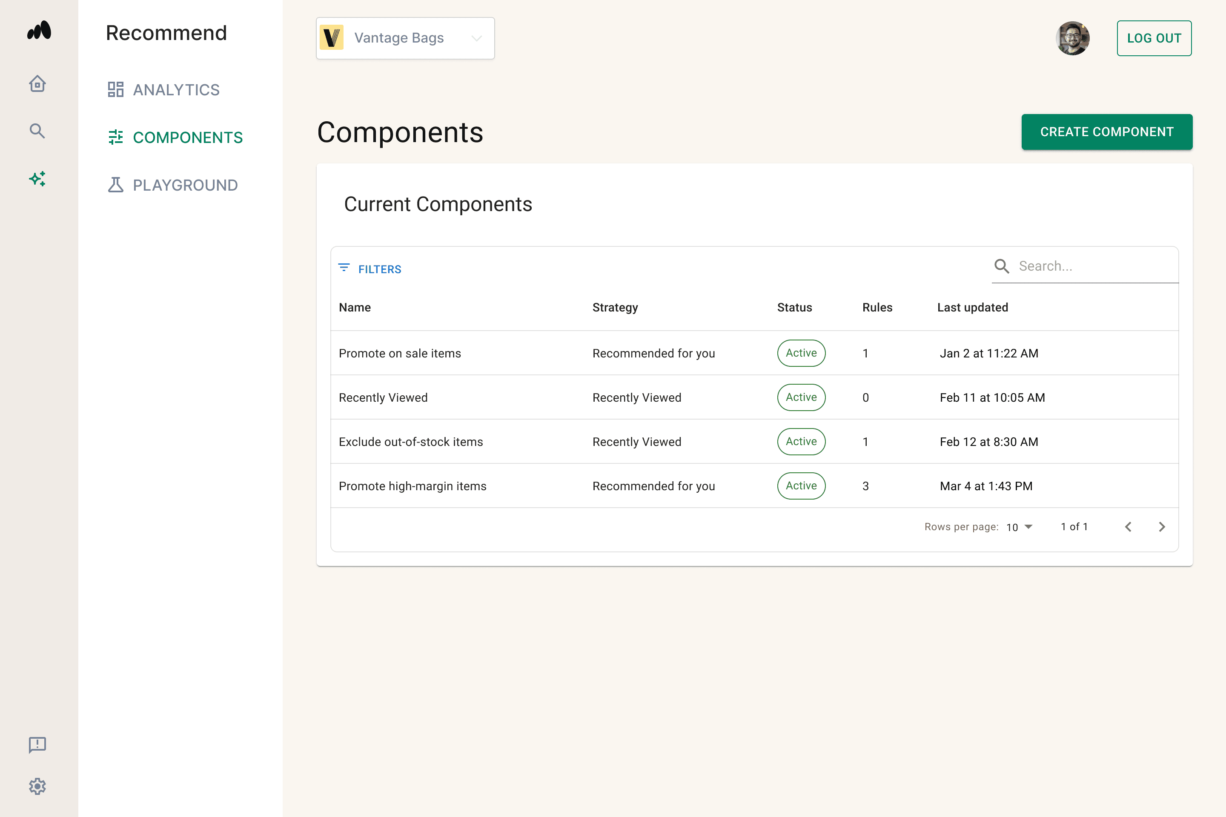
Task: Toggle Active status on Promote on sale items
Action: pyautogui.click(x=801, y=353)
